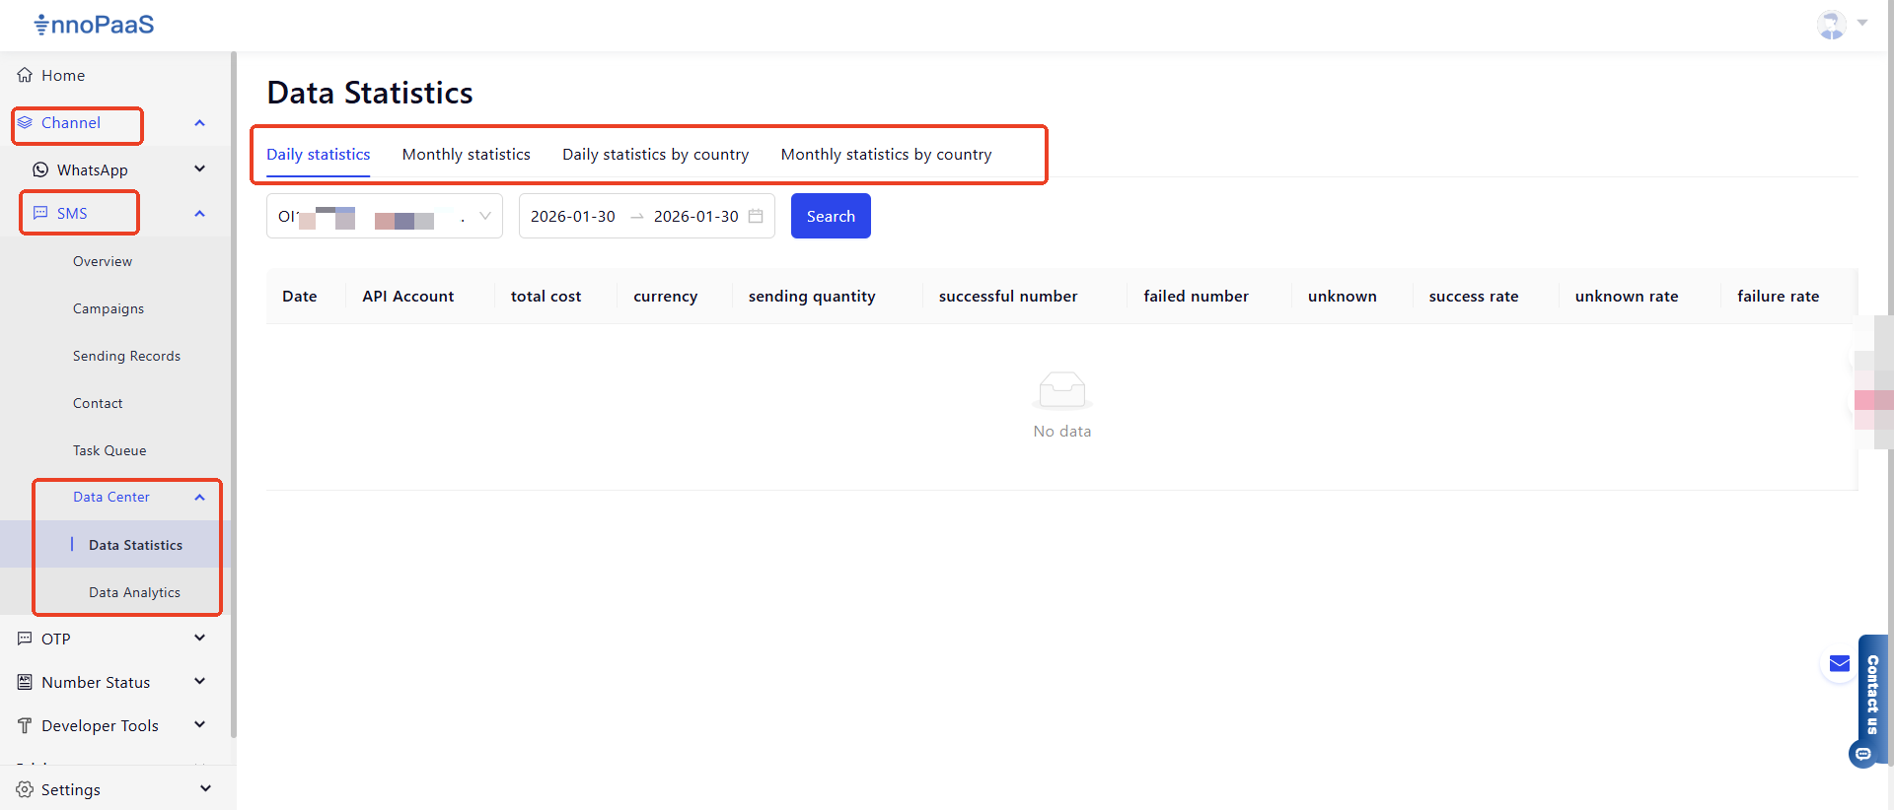Select Monthly statistics by country tab
This screenshot has width=1894, height=810.
tap(886, 155)
